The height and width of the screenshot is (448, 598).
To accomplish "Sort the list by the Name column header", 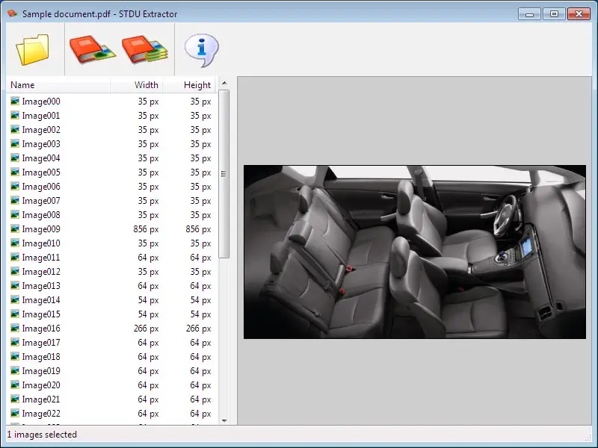I will [x=58, y=85].
